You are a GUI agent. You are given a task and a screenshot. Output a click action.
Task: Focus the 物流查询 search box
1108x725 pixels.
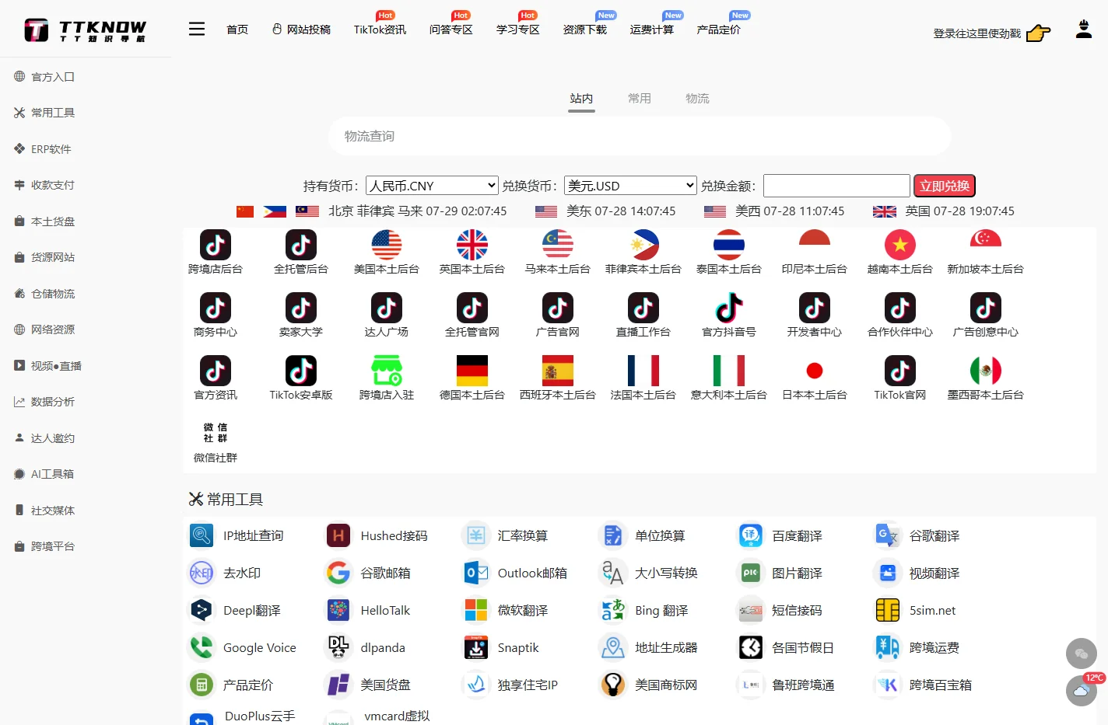click(640, 136)
